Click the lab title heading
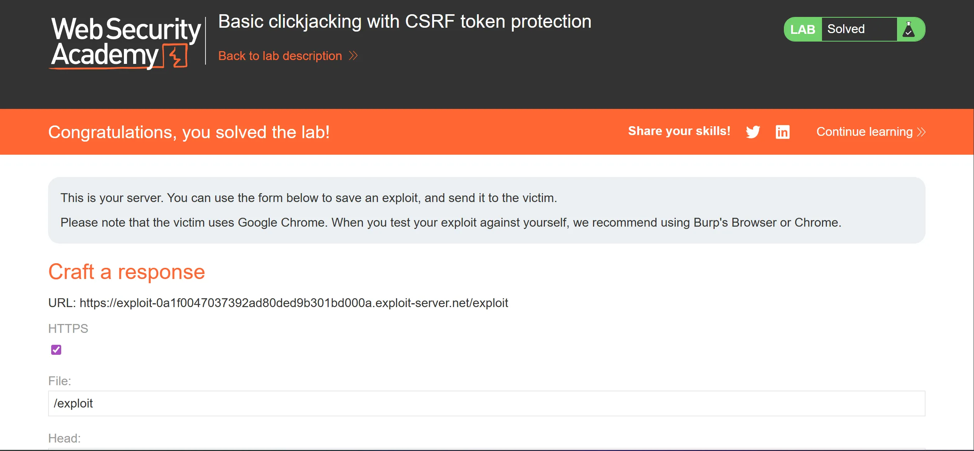The height and width of the screenshot is (451, 974). pyautogui.click(x=404, y=22)
